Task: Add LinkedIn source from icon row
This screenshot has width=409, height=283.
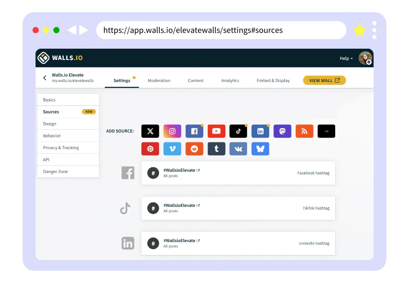Action: (261, 131)
